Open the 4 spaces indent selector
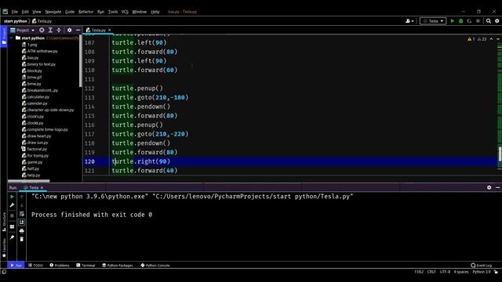 click(x=460, y=272)
